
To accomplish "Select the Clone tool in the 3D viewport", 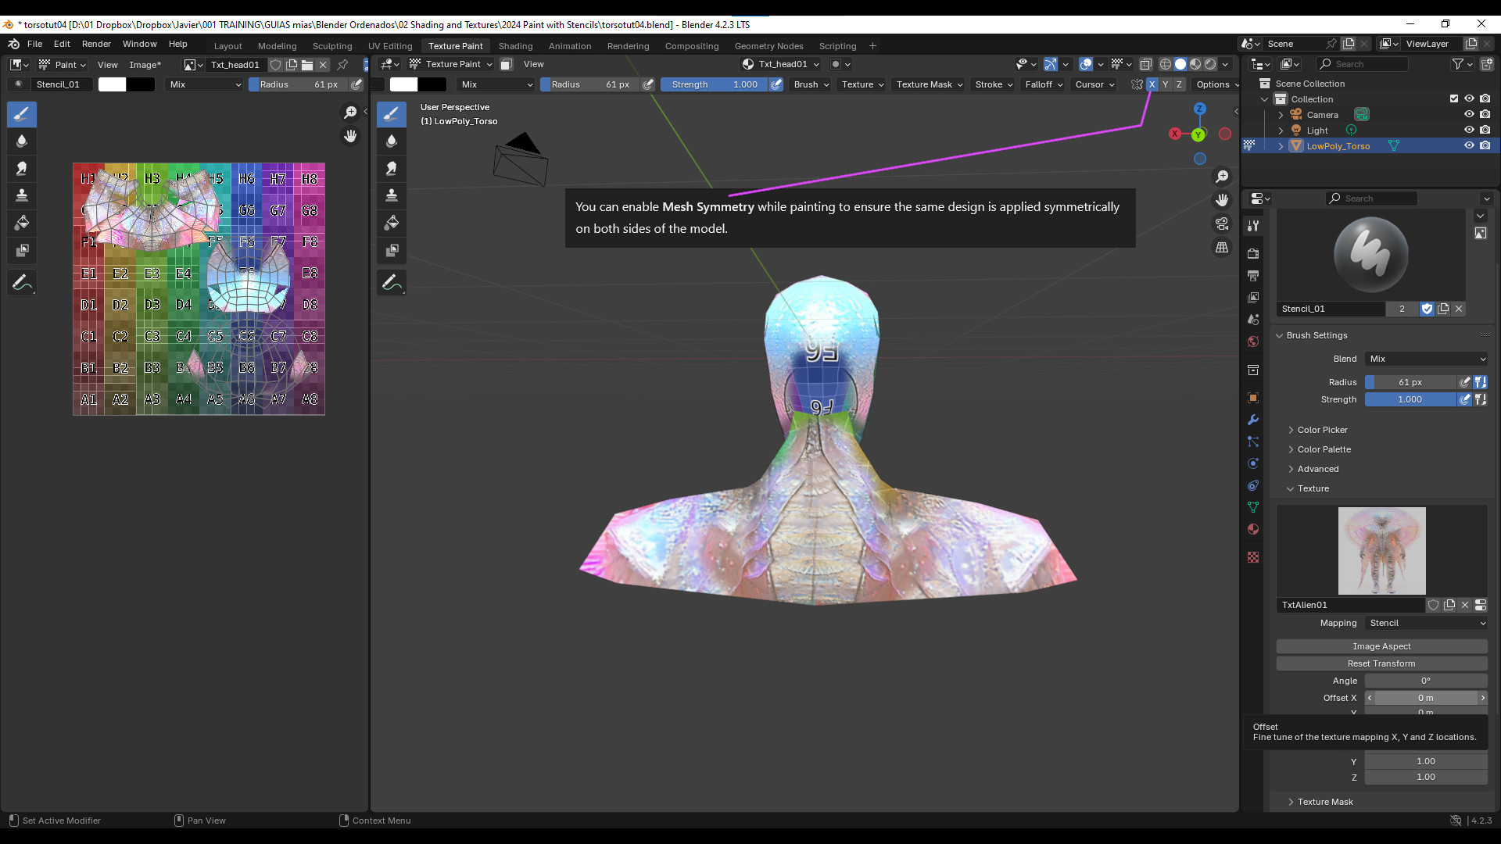I will pos(392,195).
